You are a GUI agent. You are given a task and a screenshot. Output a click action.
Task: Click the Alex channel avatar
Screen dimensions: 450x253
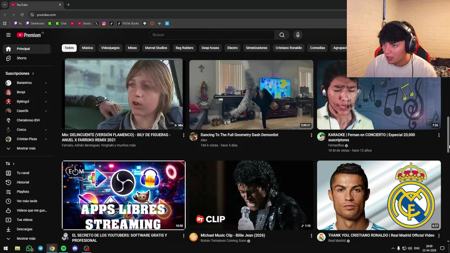point(194,137)
